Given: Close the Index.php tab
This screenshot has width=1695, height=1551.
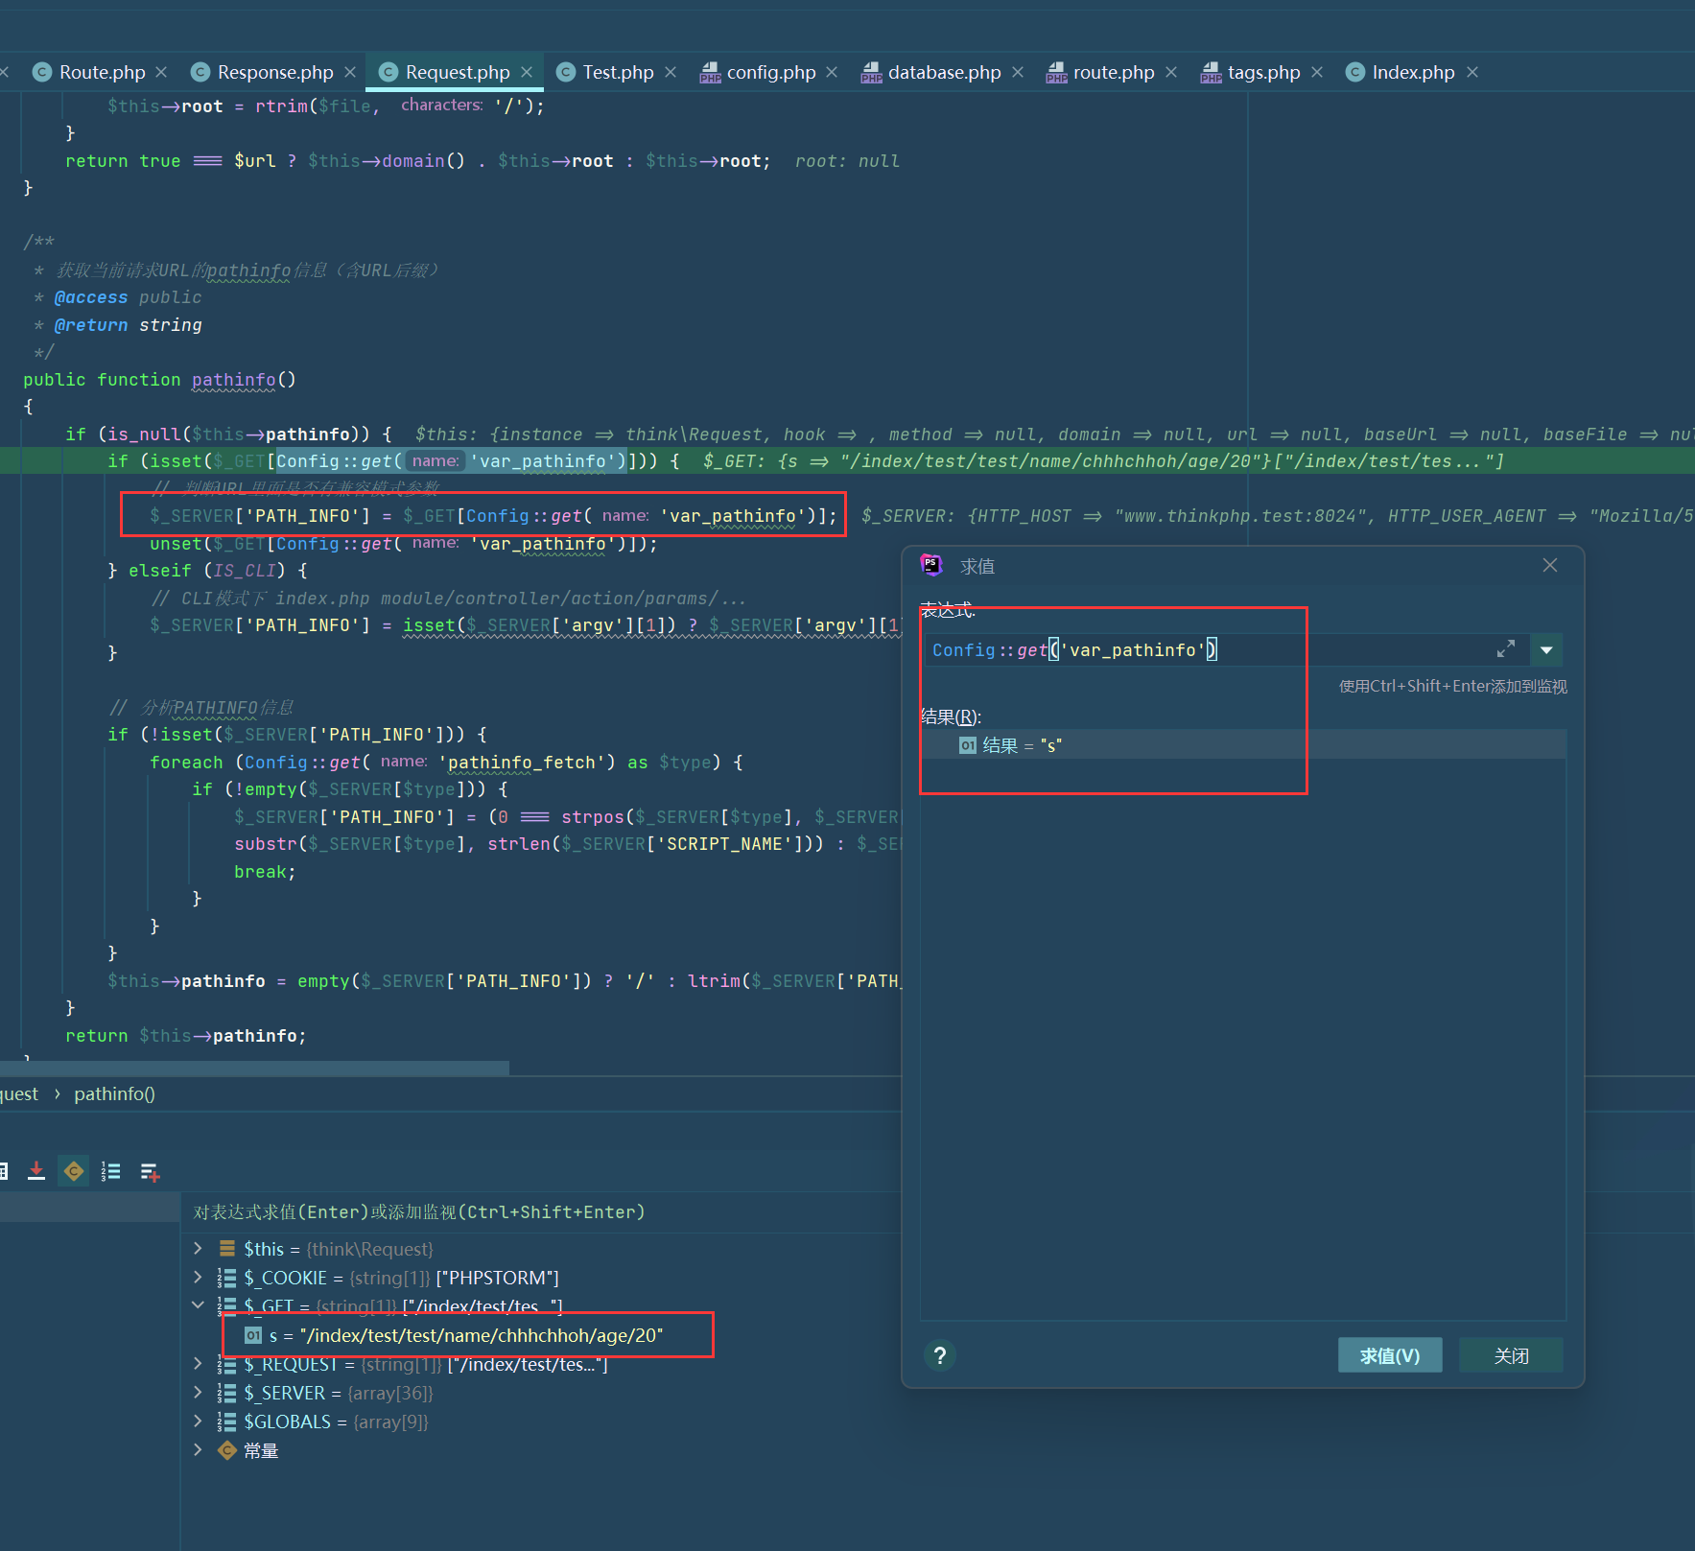Looking at the screenshot, I should 1472,73.
